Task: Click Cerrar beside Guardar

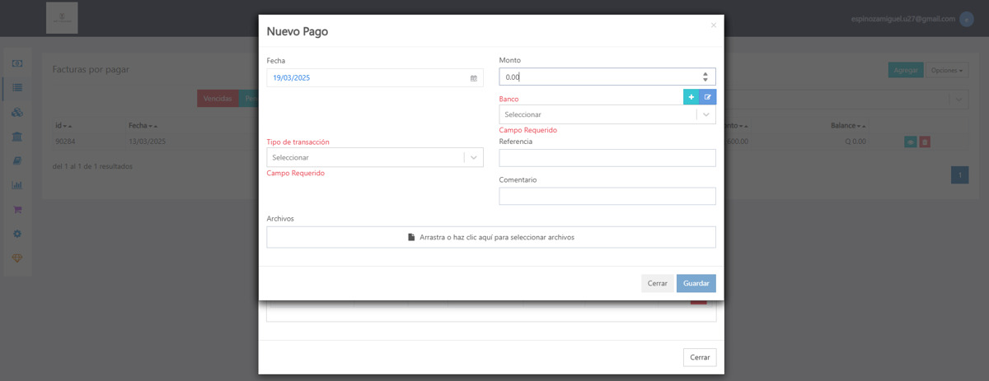Action: (x=658, y=283)
